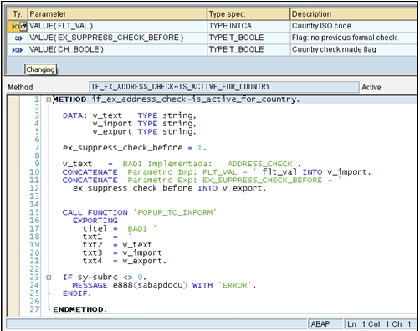420x331 pixels.
Task: Select the VALUE( FLT_VAL ) parameter cell
Action: [117, 26]
